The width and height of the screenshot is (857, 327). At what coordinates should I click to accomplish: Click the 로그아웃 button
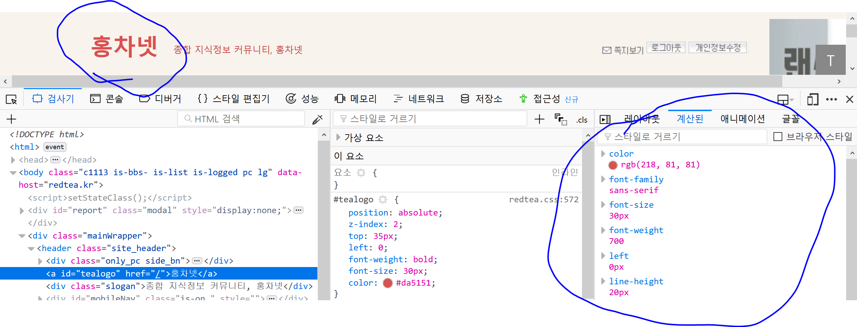tap(666, 48)
